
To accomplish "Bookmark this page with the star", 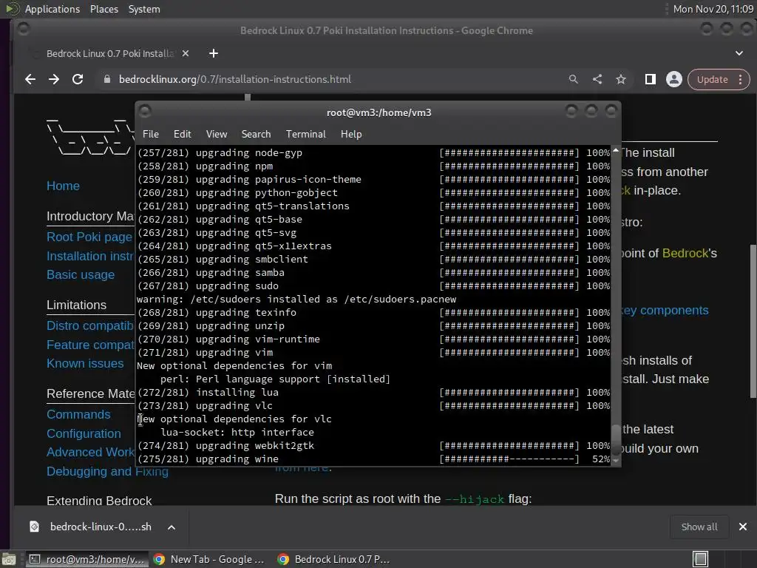I will [621, 79].
